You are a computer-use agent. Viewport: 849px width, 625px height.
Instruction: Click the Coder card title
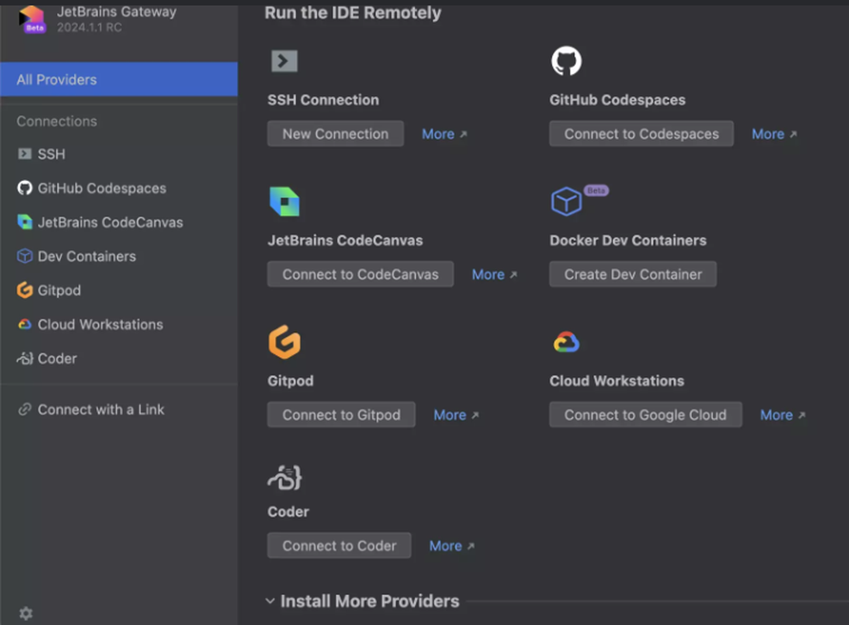(x=288, y=512)
